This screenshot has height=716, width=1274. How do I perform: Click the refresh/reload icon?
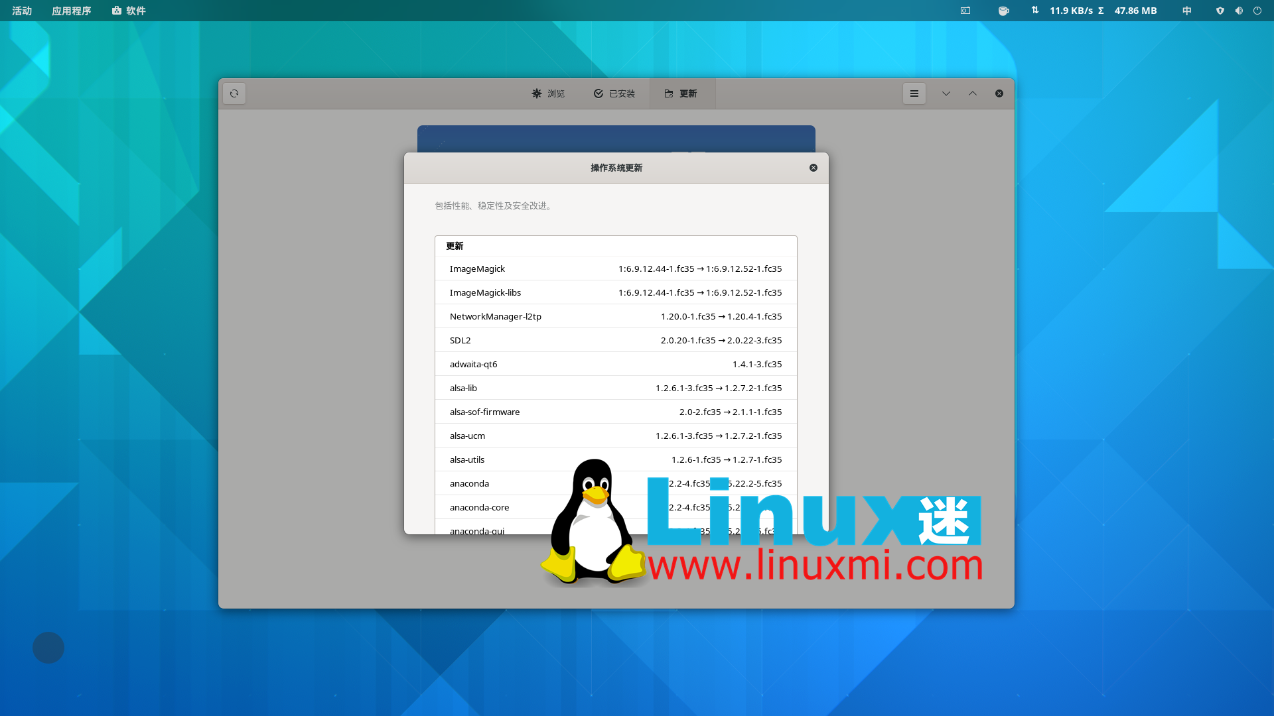pos(234,93)
